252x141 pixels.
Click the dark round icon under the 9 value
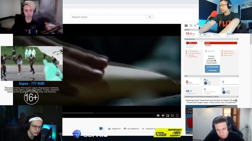tap(206, 83)
